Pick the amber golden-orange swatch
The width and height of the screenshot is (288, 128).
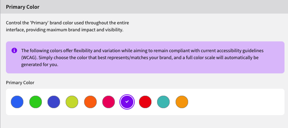tap(182, 102)
